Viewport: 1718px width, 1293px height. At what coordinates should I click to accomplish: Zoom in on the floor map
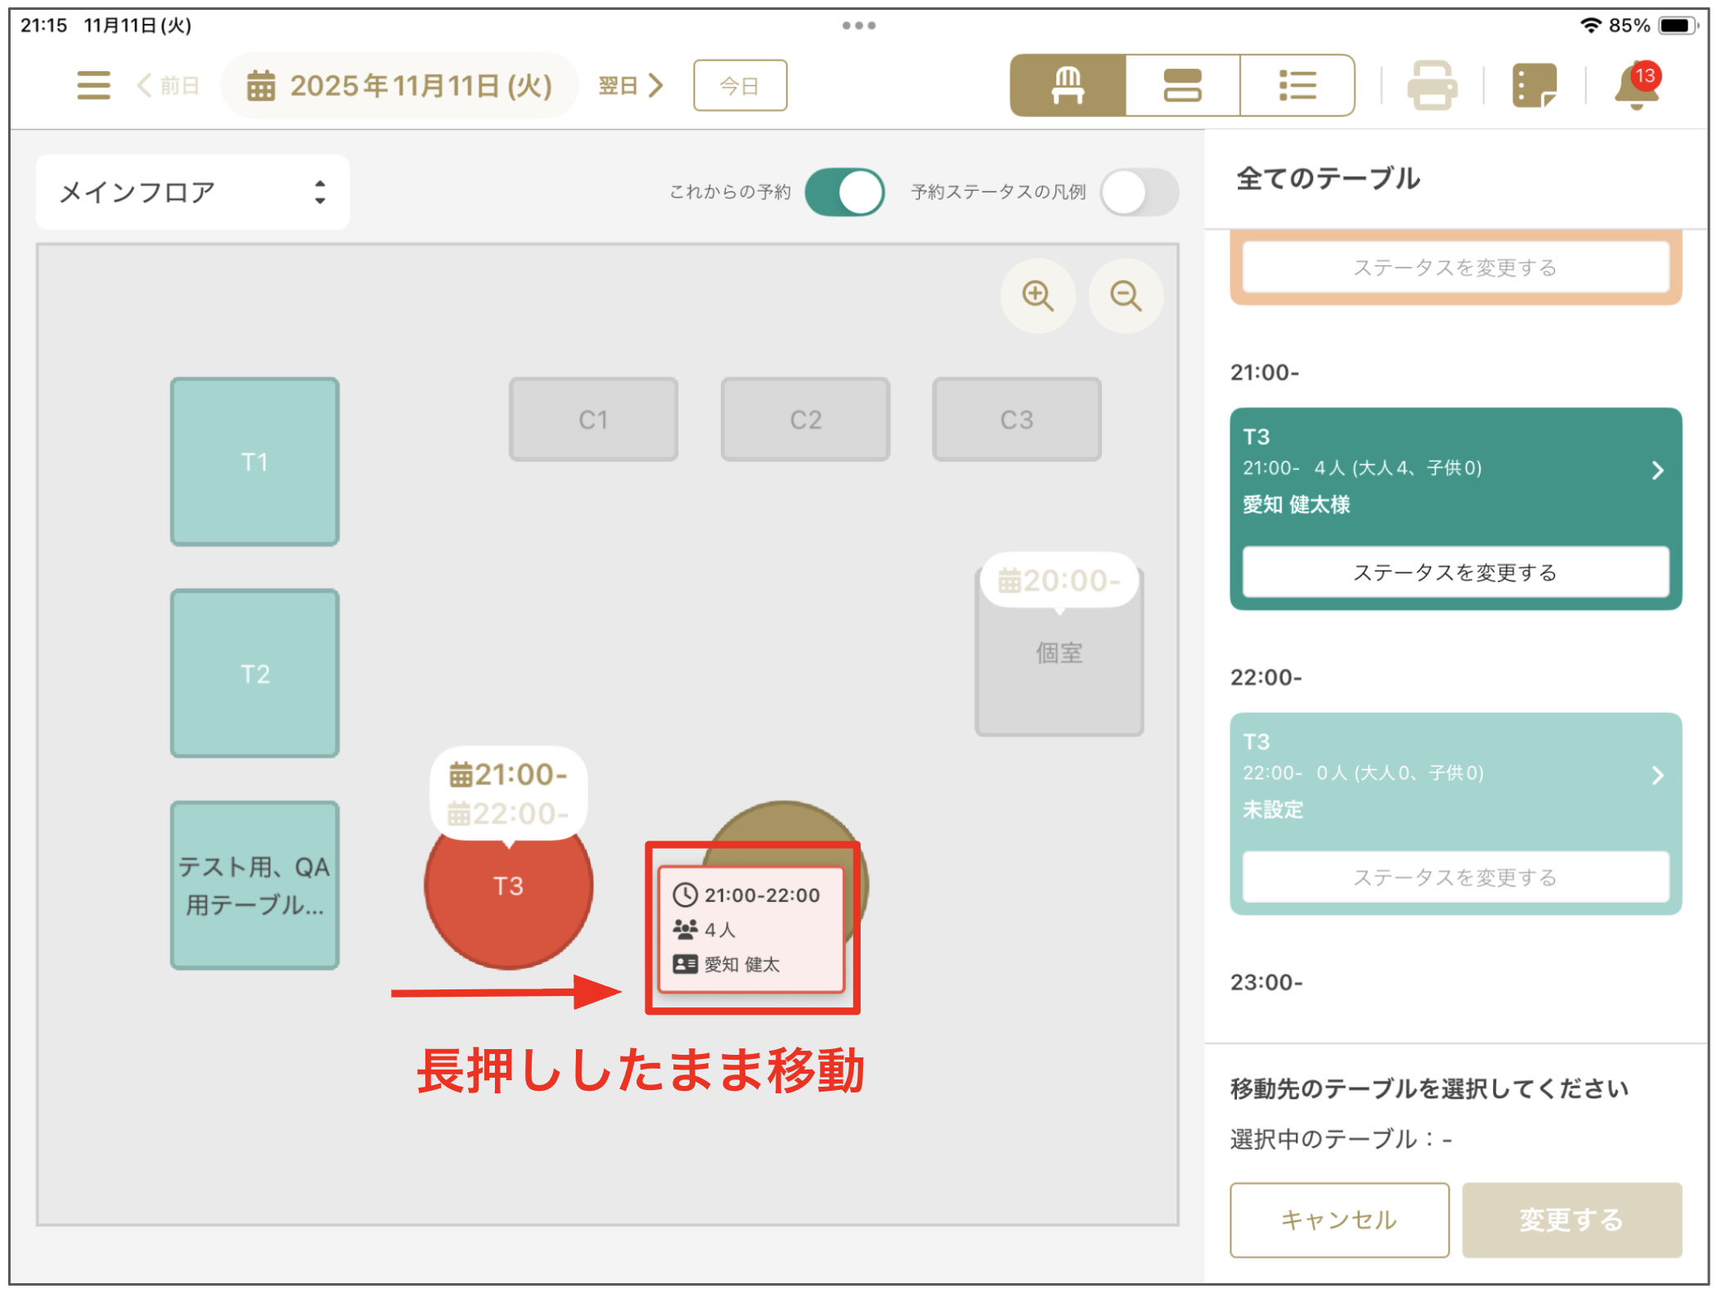(x=1037, y=295)
